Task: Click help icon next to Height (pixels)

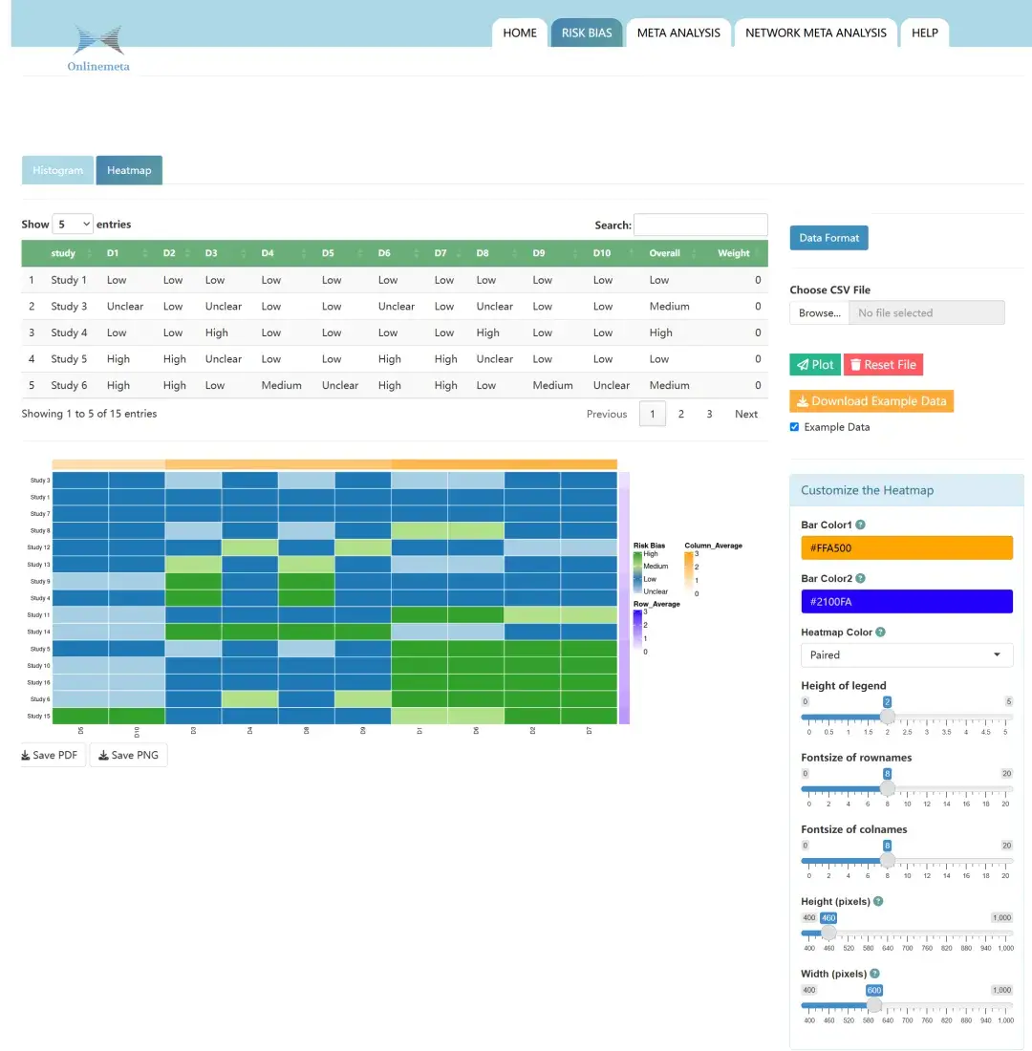Action: (x=878, y=902)
